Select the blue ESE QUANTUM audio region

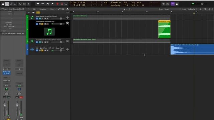click(192, 49)
